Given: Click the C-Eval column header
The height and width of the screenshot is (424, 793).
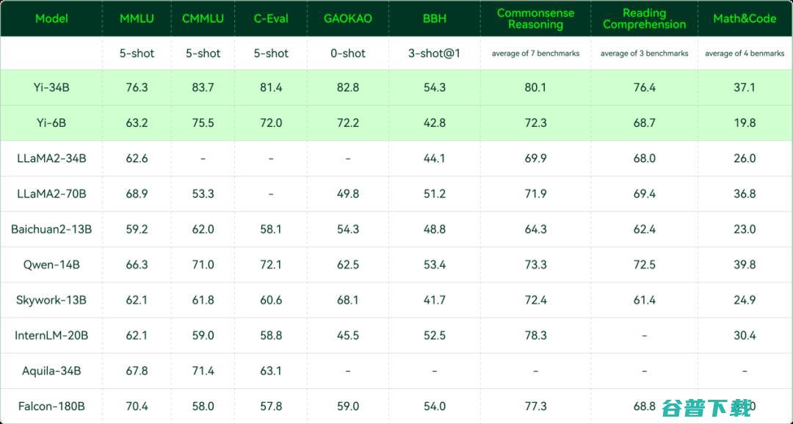Looking at the screenshot, I should tap(271, 18).
